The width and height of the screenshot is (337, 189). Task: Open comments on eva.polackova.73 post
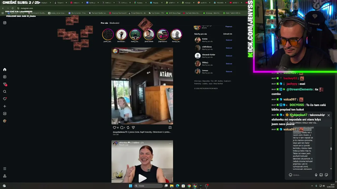point(122,128)
